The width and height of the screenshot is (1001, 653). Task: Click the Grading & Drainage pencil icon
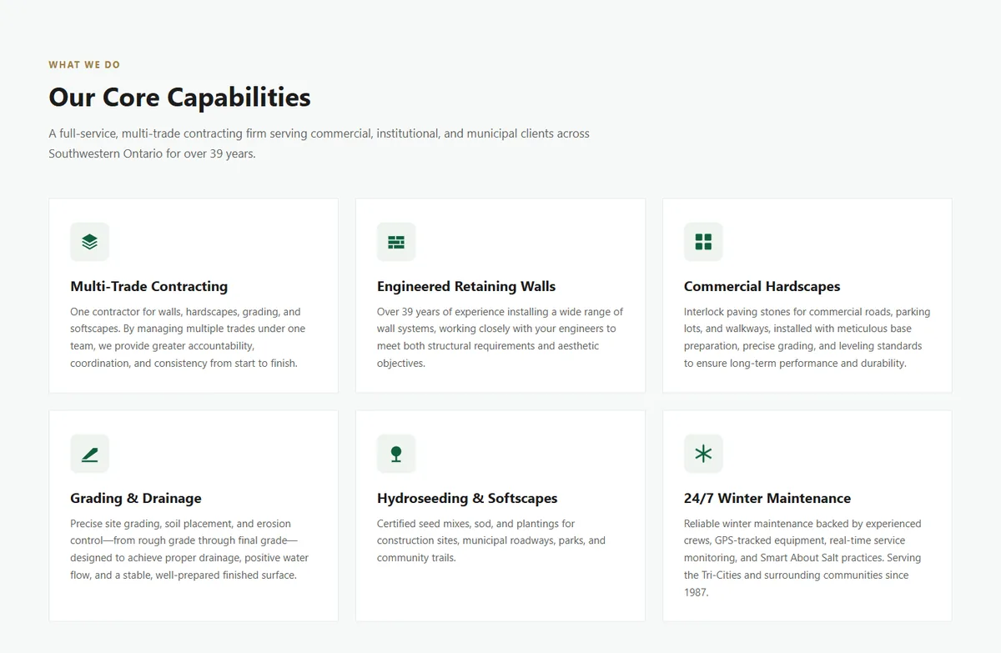click(89, 454)
